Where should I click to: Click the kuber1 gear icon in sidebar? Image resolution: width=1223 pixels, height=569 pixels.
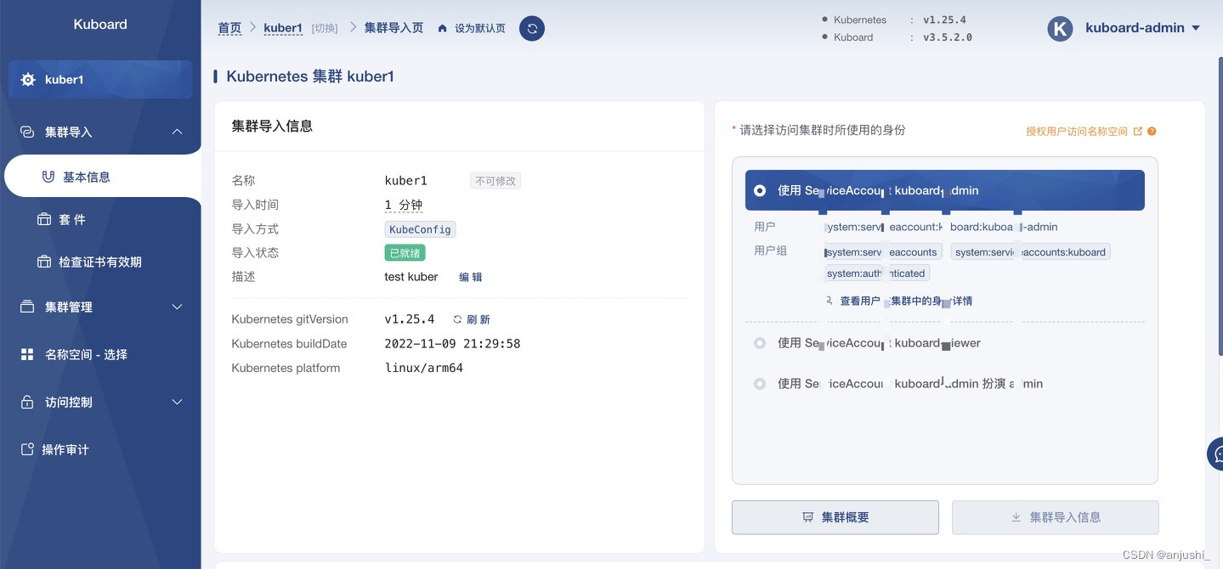click(28, 80)
